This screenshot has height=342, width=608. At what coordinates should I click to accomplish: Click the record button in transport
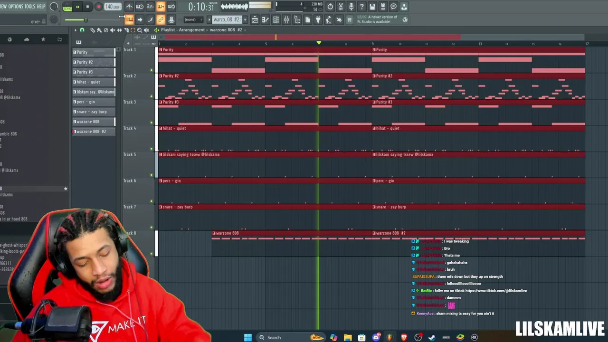click(98, 7)
